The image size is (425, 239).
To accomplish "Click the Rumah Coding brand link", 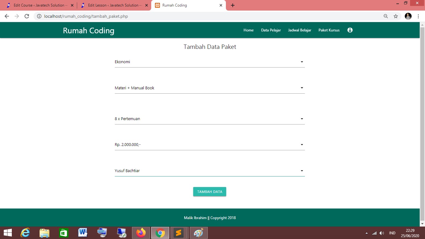I will (x=89, y=30).
